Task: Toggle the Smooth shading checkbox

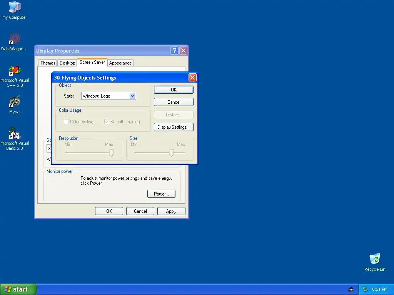Action: (107, 122)
